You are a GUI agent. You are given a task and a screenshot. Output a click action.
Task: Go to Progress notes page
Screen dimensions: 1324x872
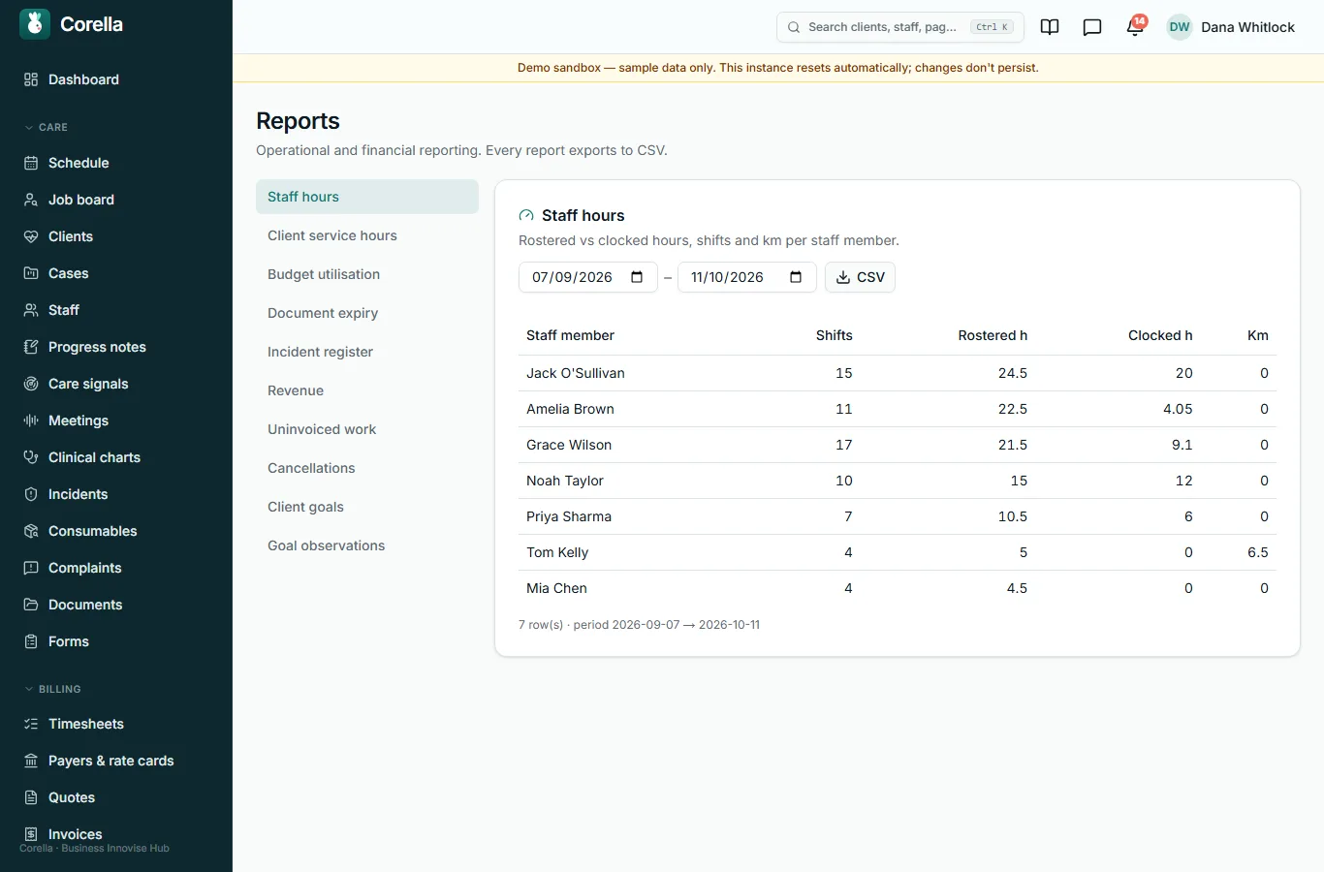coord(116,347)
